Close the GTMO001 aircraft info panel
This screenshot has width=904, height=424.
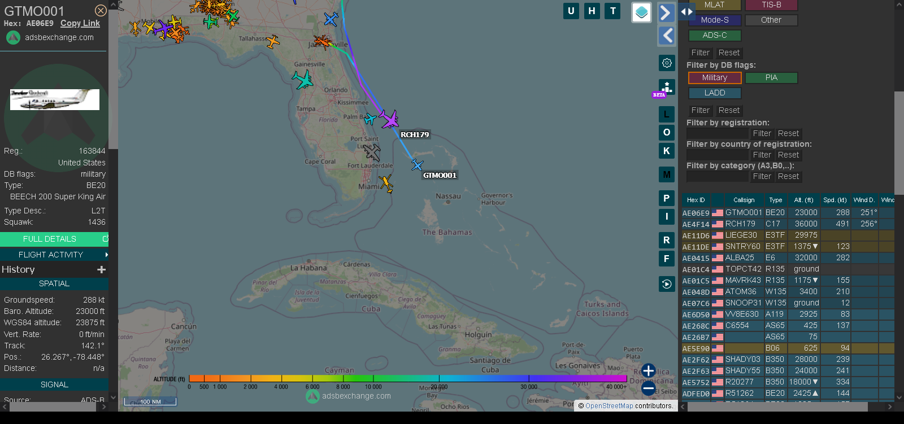pyautogui.click(x=101, y=11)
